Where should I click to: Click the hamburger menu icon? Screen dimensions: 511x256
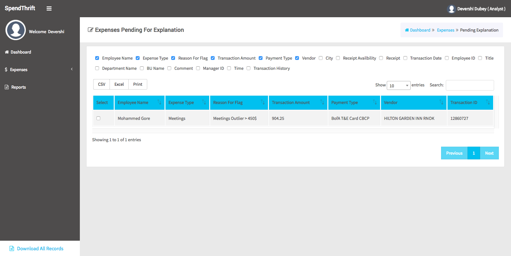[49, 9]
